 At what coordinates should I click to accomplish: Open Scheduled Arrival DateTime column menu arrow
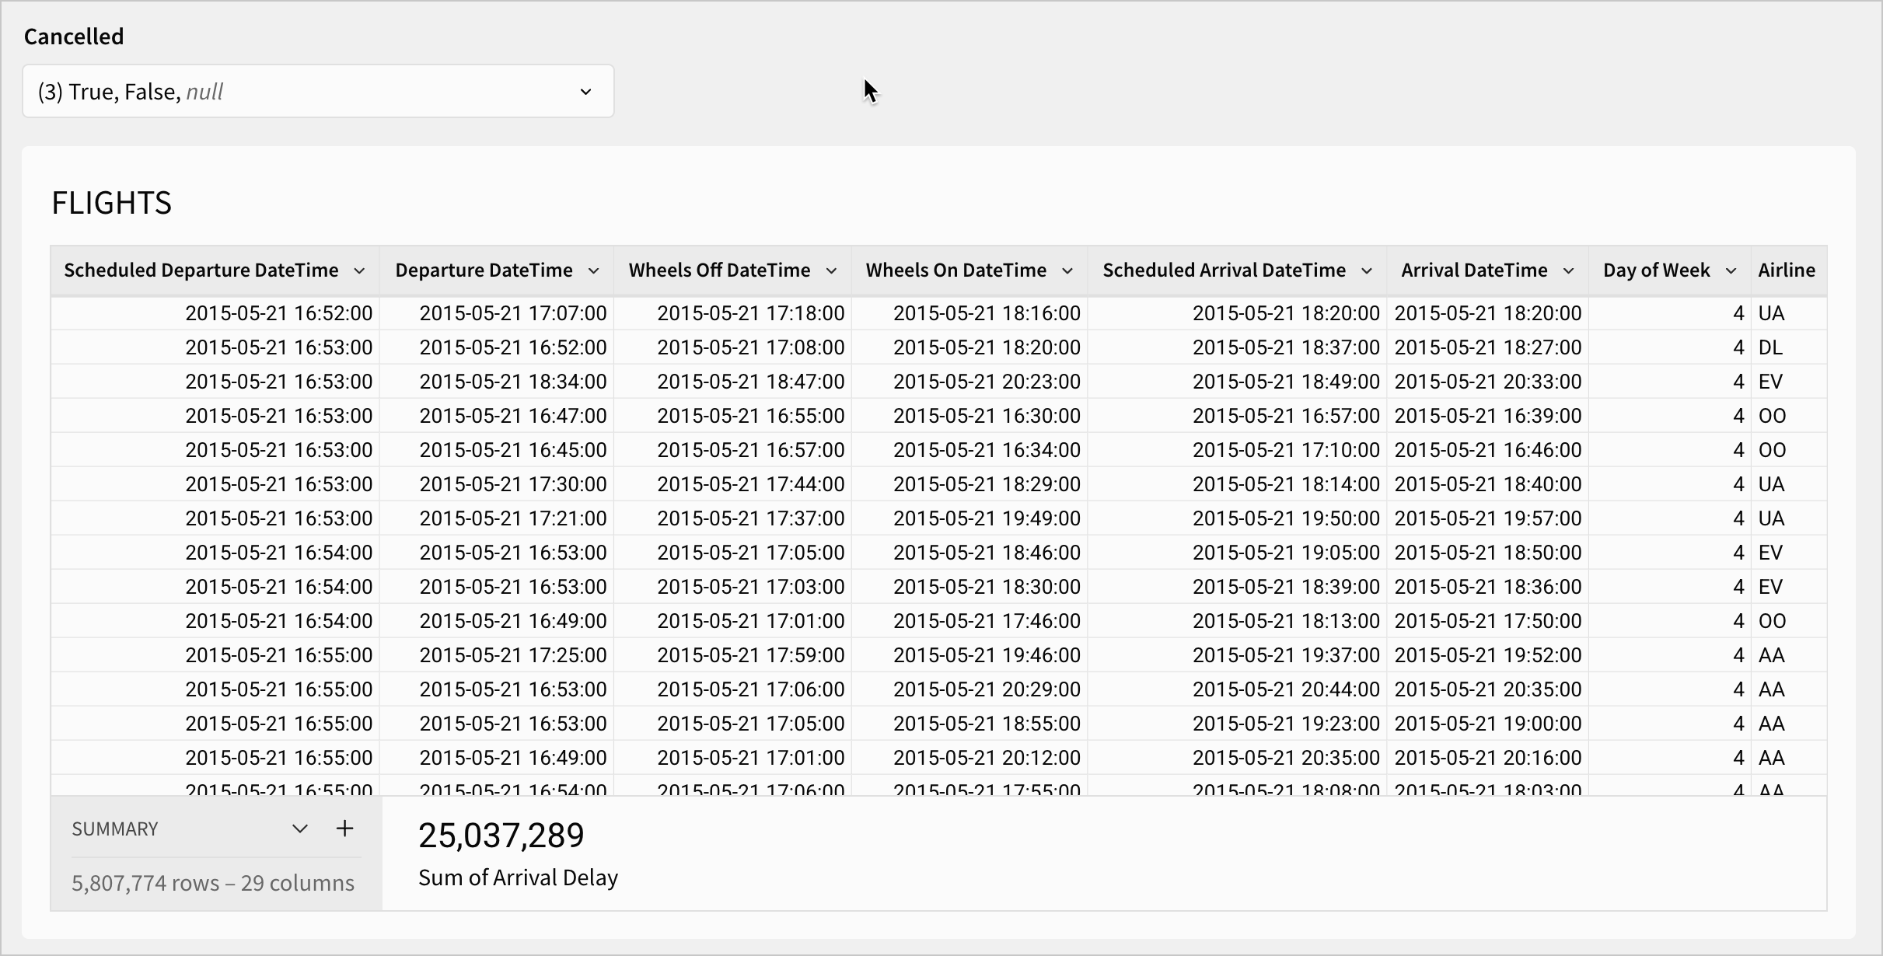[x=1367, y=270]
